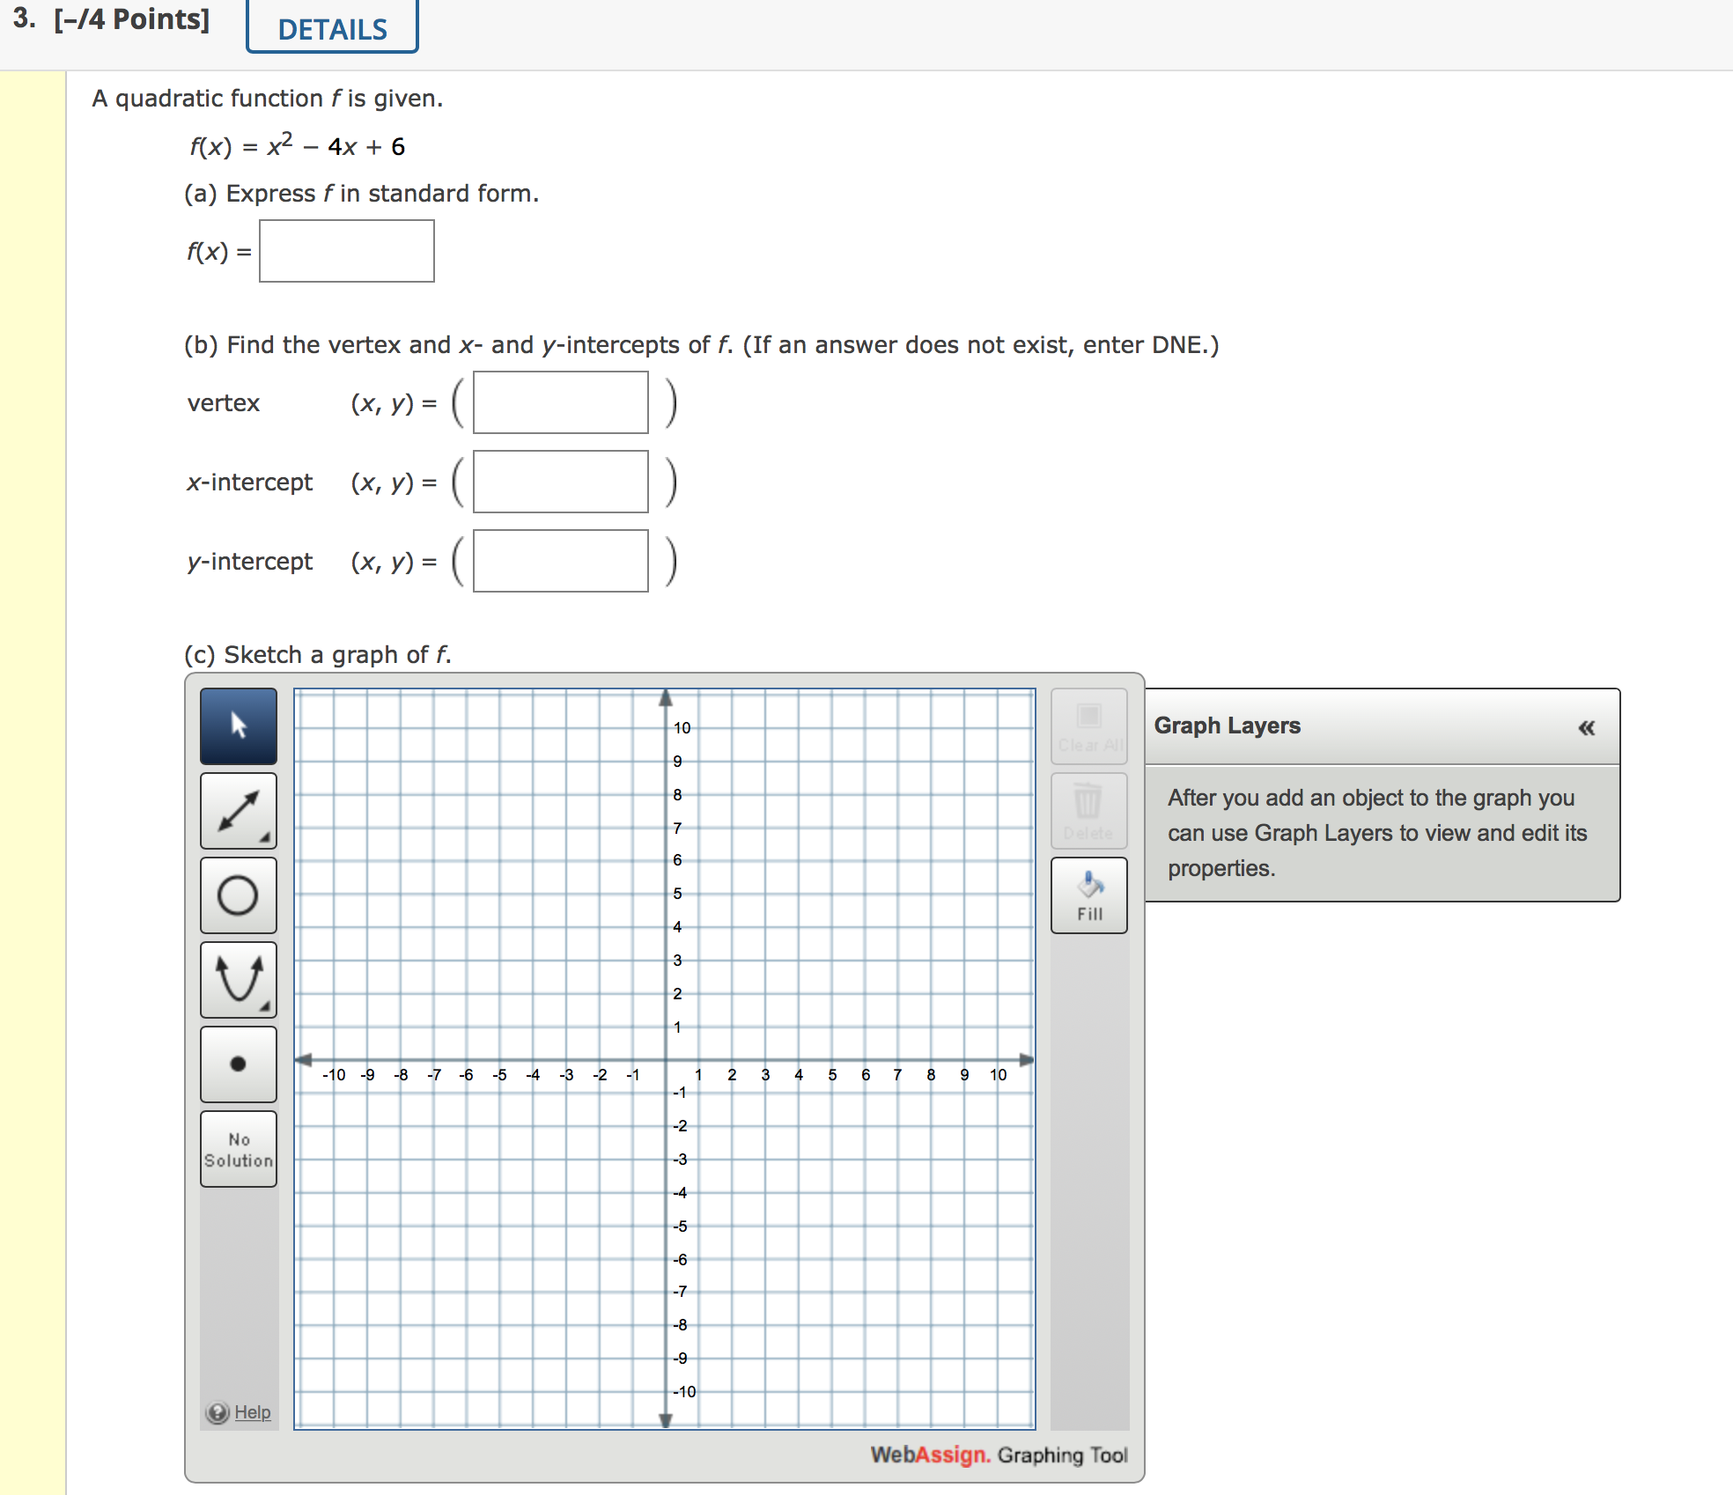Expand the parabola tool options triangle
1733x1495 pixels.
coord(267,1008)
